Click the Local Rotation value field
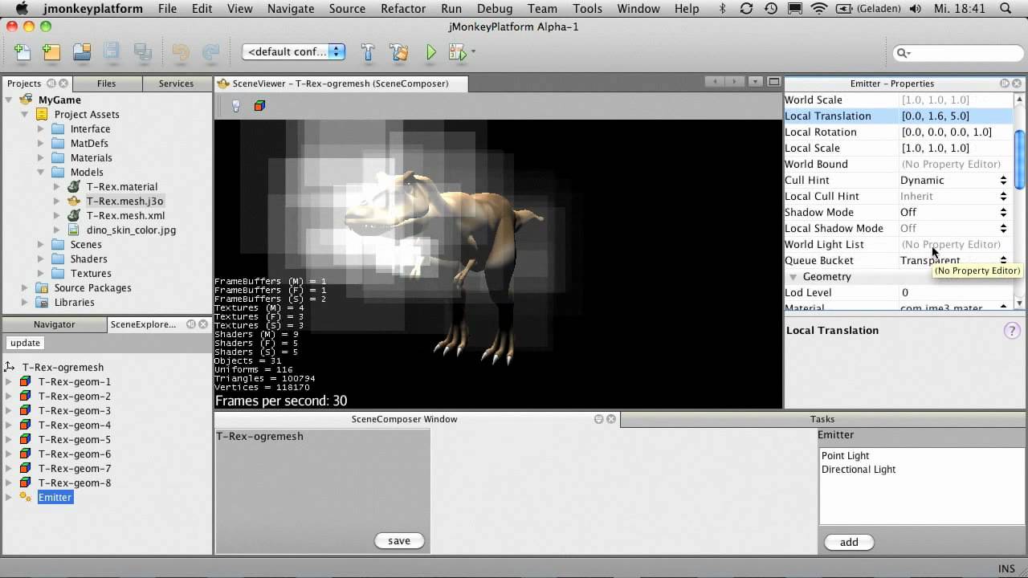 coord(956,132)
